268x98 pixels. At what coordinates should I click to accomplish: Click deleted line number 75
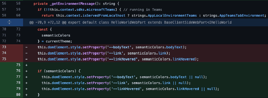4,59
